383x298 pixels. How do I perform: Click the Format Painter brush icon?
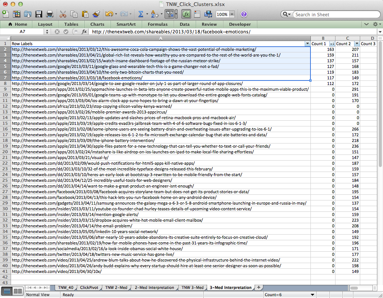click(96, 14)
